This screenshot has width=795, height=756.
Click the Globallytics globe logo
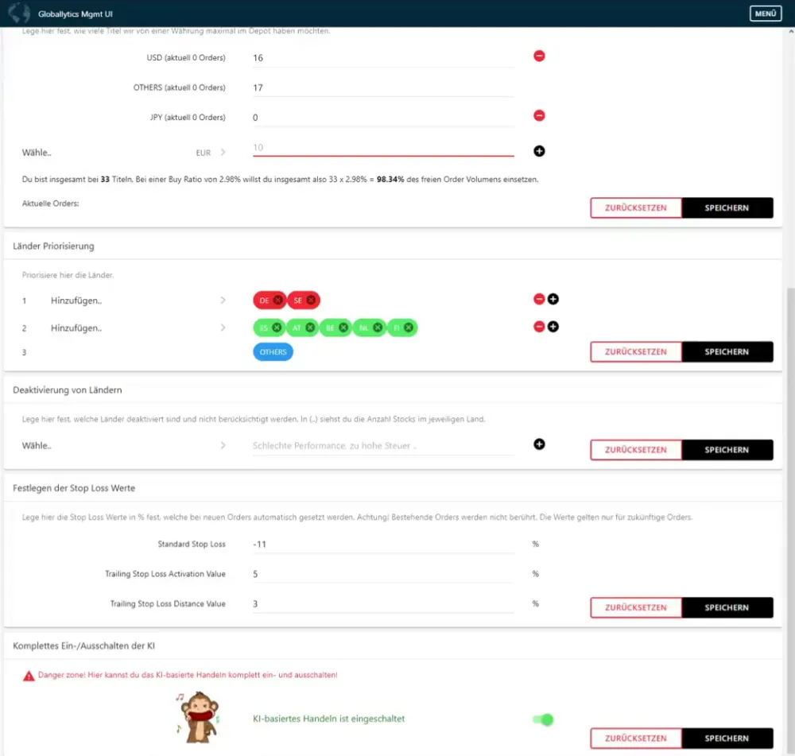pos(18,14)
